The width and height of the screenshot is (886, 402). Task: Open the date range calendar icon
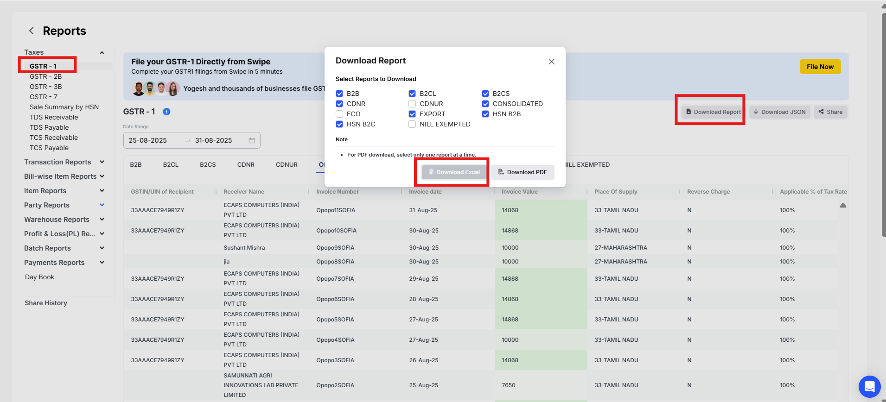click(x=252, y=140)
